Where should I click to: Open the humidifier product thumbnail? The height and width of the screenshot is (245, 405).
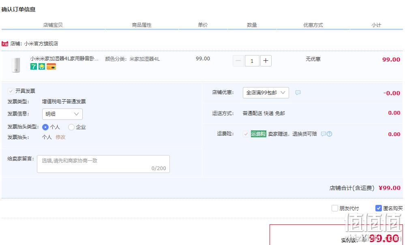point(16,65)
